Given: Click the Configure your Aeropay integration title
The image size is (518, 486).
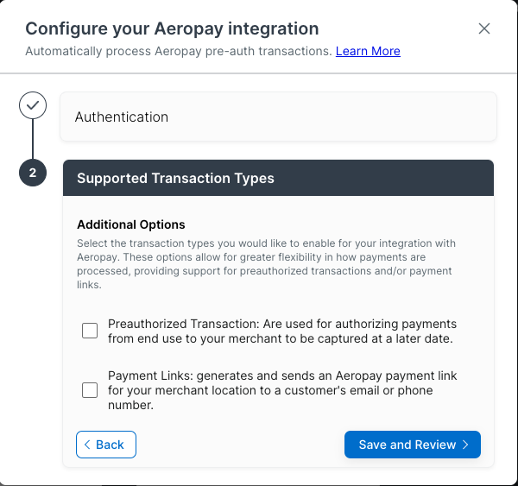Looking at the screenshot, I should pyautogui.click(x=172, y=28).
